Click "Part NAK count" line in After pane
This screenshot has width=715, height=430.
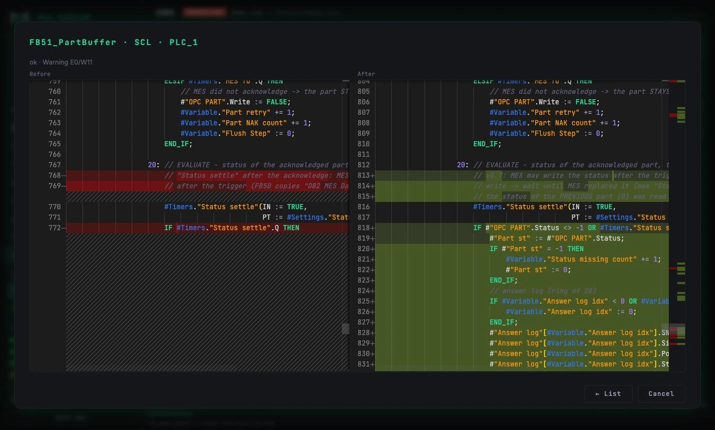click(522, 123)
